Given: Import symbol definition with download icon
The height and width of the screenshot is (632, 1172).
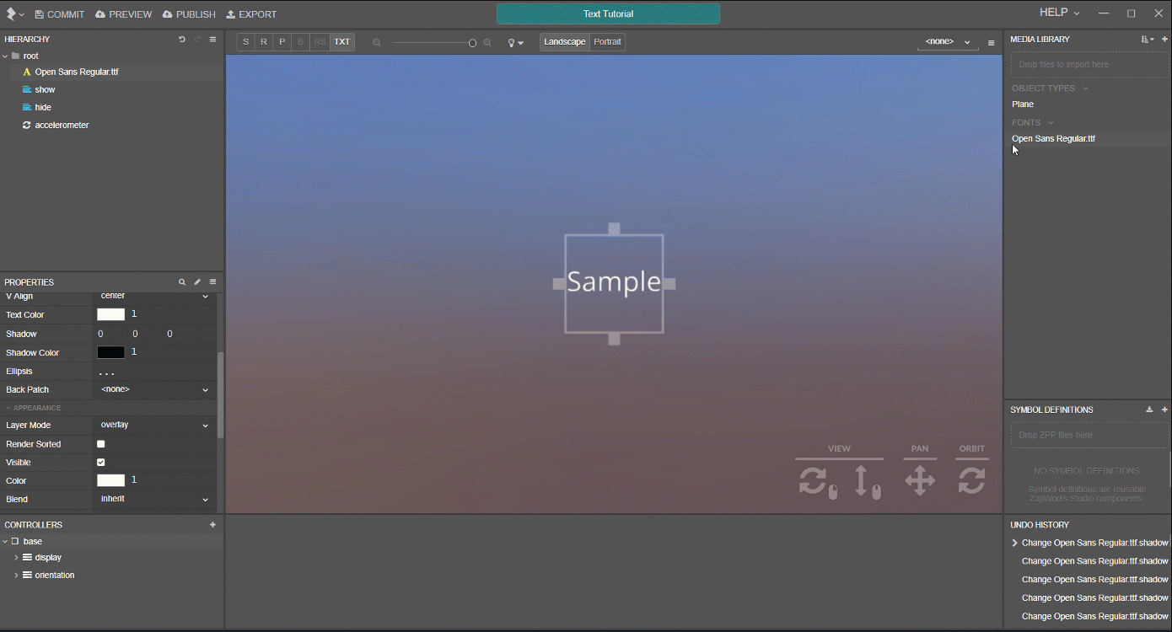Looking at the screenshot, I should coord(1149,410).
